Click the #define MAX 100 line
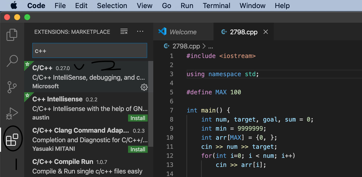This screenshot has width=362, height=177. pos(214,92)
